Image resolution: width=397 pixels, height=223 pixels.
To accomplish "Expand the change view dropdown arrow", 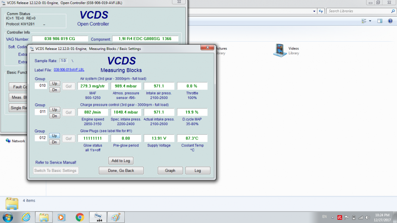I will pos(370,21).
